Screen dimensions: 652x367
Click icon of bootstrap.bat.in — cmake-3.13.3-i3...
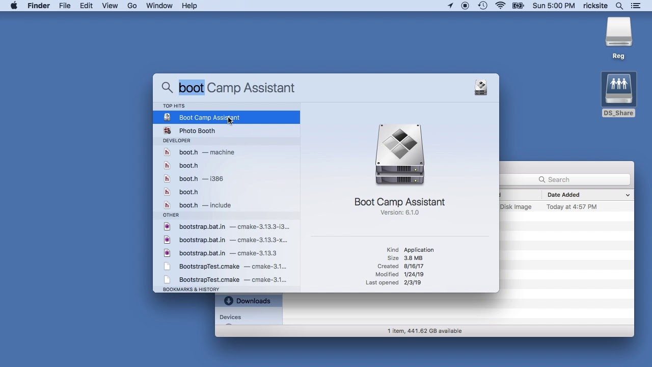[167, 226]
